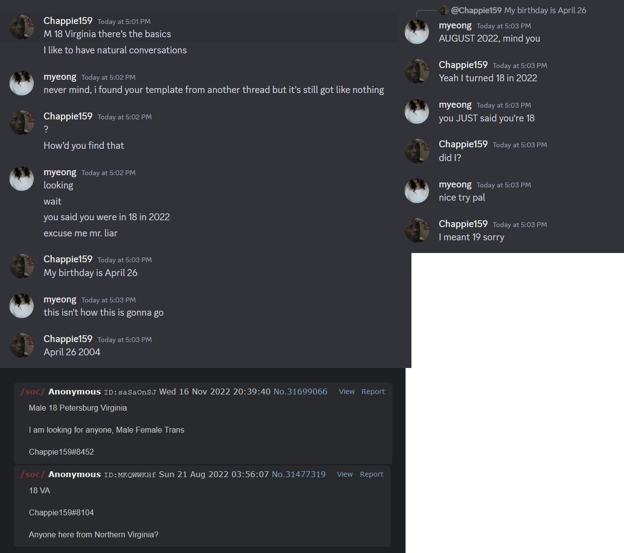Image resolution: width=624 pixels, height=553 pixels.
Task: Click Chappie159's avatar beside 5:01 PM message
Action: [22, 27]
